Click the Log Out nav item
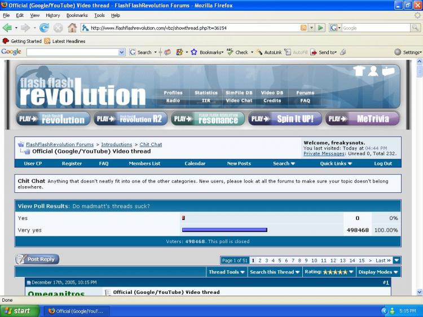Viewport: 423px width, 317px height. click(x=383, y=164)
